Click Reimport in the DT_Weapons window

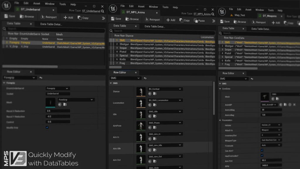click(259, 22)
